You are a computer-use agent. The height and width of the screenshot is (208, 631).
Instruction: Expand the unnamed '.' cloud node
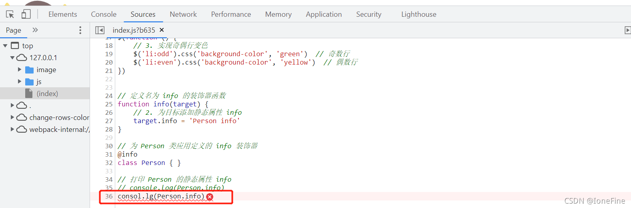tap(12, 105)
